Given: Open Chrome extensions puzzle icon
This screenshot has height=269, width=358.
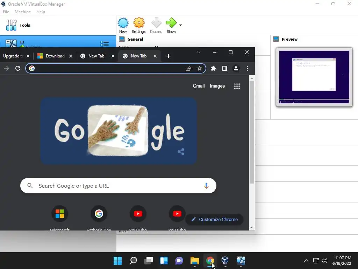Looking at the screenshot, I should tap(214, 68).
